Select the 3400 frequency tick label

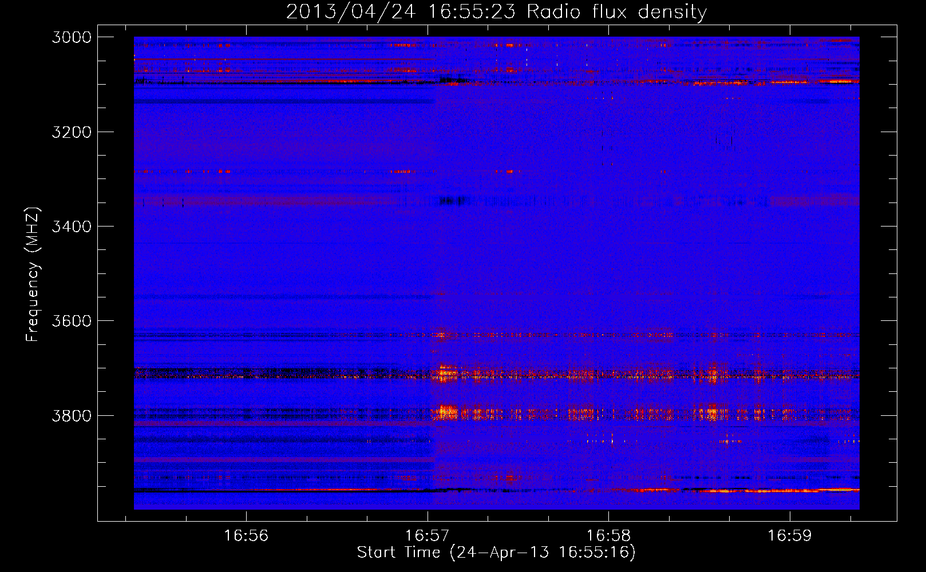point(72,227)
